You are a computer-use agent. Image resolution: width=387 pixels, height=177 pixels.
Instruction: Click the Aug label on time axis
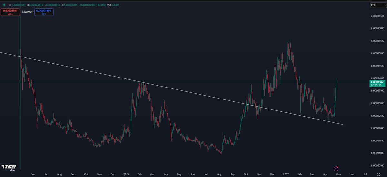point(59,174)
